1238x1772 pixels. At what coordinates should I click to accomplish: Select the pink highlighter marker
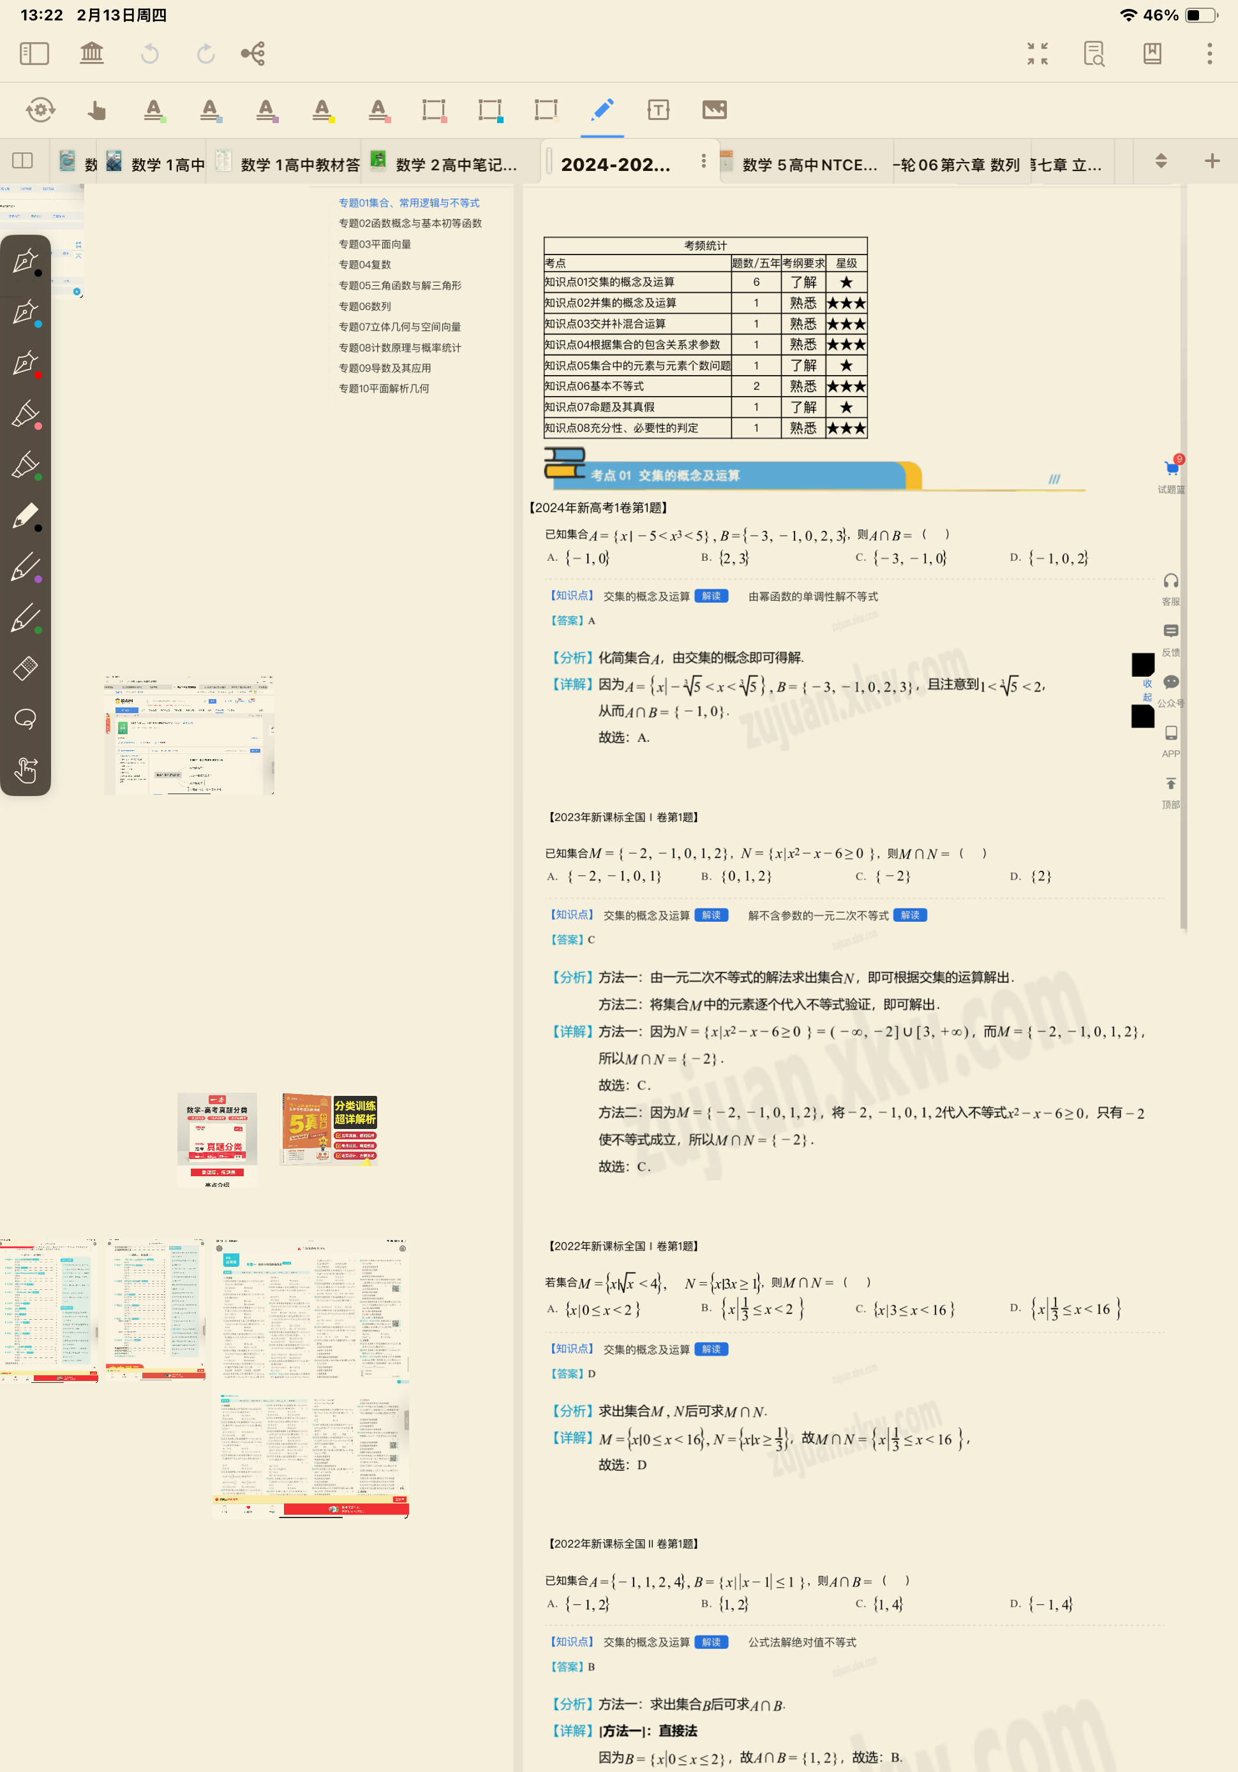(26, 415)
